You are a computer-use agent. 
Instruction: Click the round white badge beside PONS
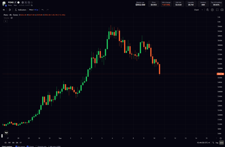tap(19, 2)
